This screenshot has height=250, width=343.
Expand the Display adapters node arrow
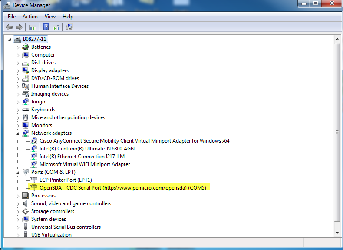pos(18,71)
